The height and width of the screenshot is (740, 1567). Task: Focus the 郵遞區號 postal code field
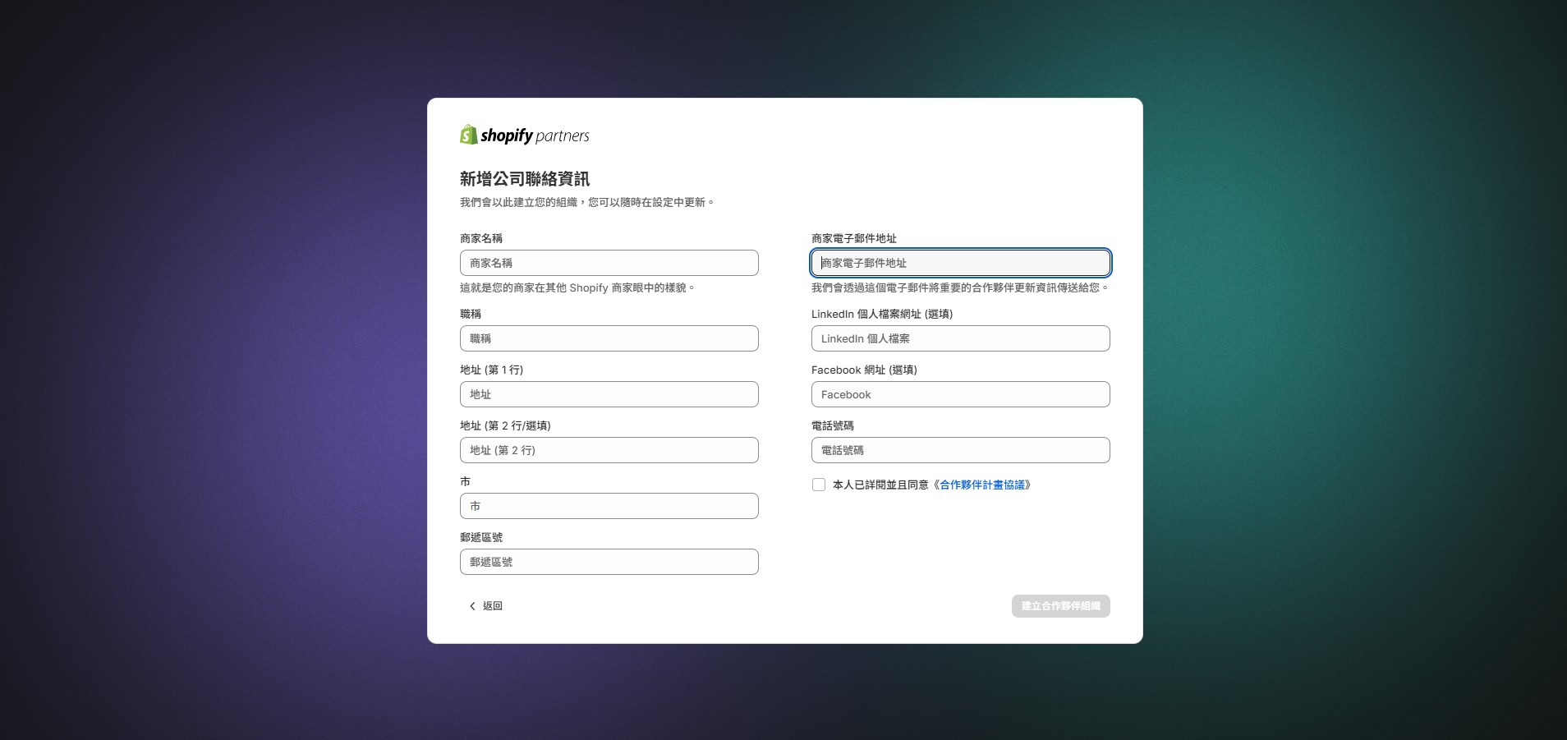609,562
